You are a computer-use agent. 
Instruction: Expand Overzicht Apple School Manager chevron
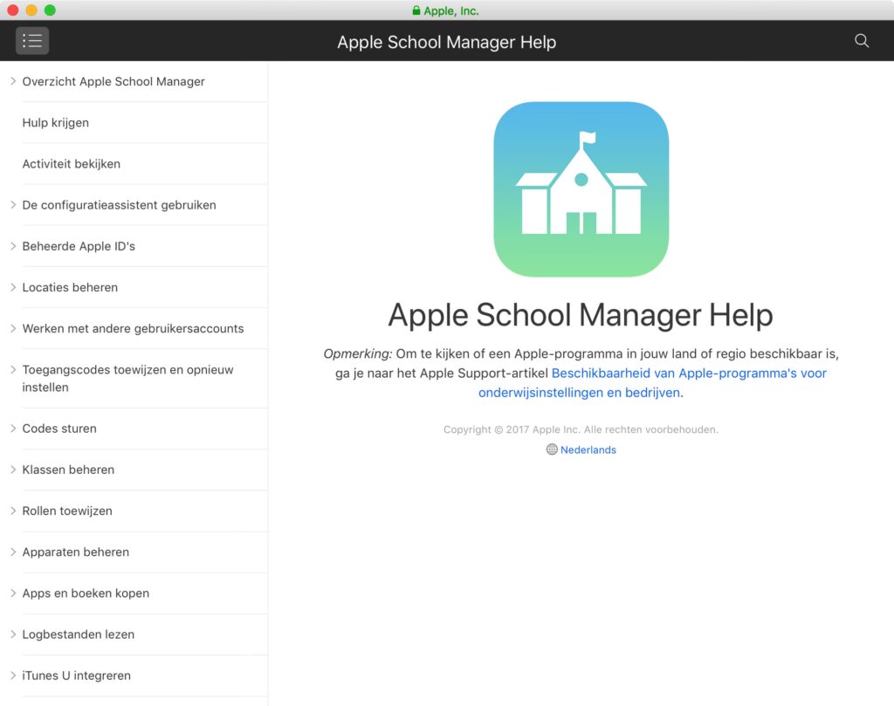(x=13, y=81)
